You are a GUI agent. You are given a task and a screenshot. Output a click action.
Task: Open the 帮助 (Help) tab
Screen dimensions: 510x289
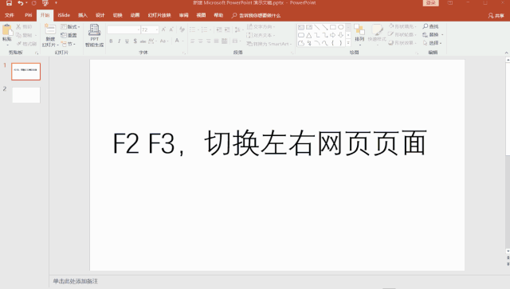click(x=218, y=15)
